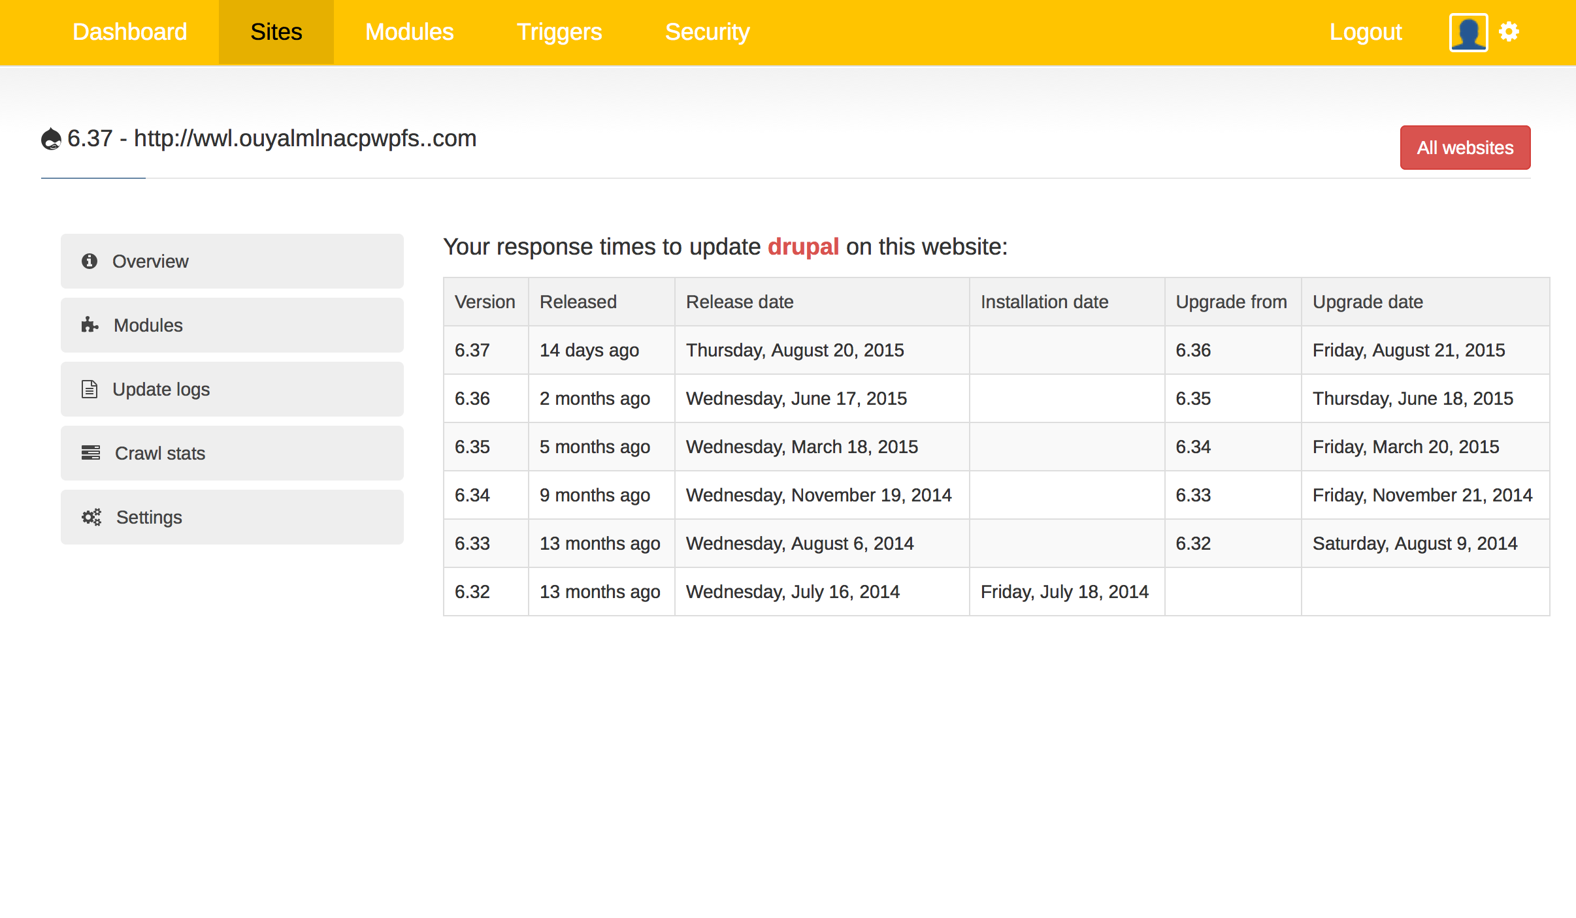Click the Overview icon in sidebar
The image size is (1576, 918).
pyautogui.click(x=90, y=260)
